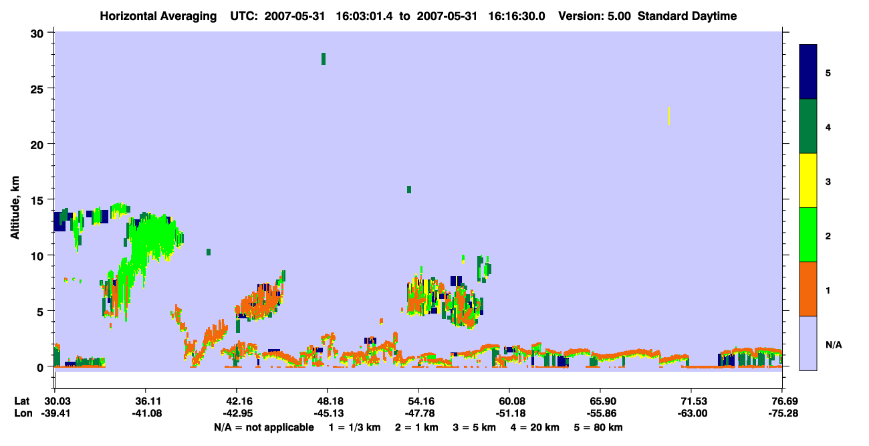Image resolution: width=869 pixels, height=446 pixels.
Task: Click the 'Lat' row label
Action: (21, 401)
